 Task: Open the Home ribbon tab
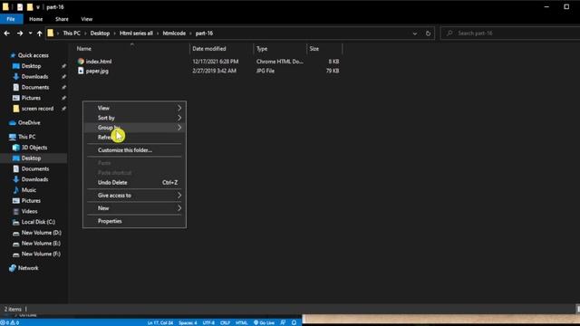(x=36, y=19)
